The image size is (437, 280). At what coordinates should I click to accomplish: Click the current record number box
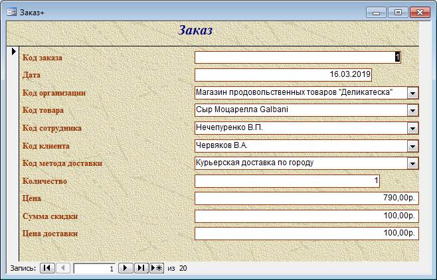click(94, 268)
